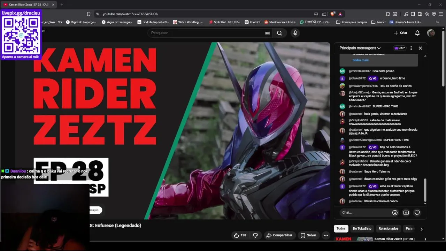The width and height of the screenshot is (446, 251).
Task: Open the banner bookmark folder
Action: [379, 22]
